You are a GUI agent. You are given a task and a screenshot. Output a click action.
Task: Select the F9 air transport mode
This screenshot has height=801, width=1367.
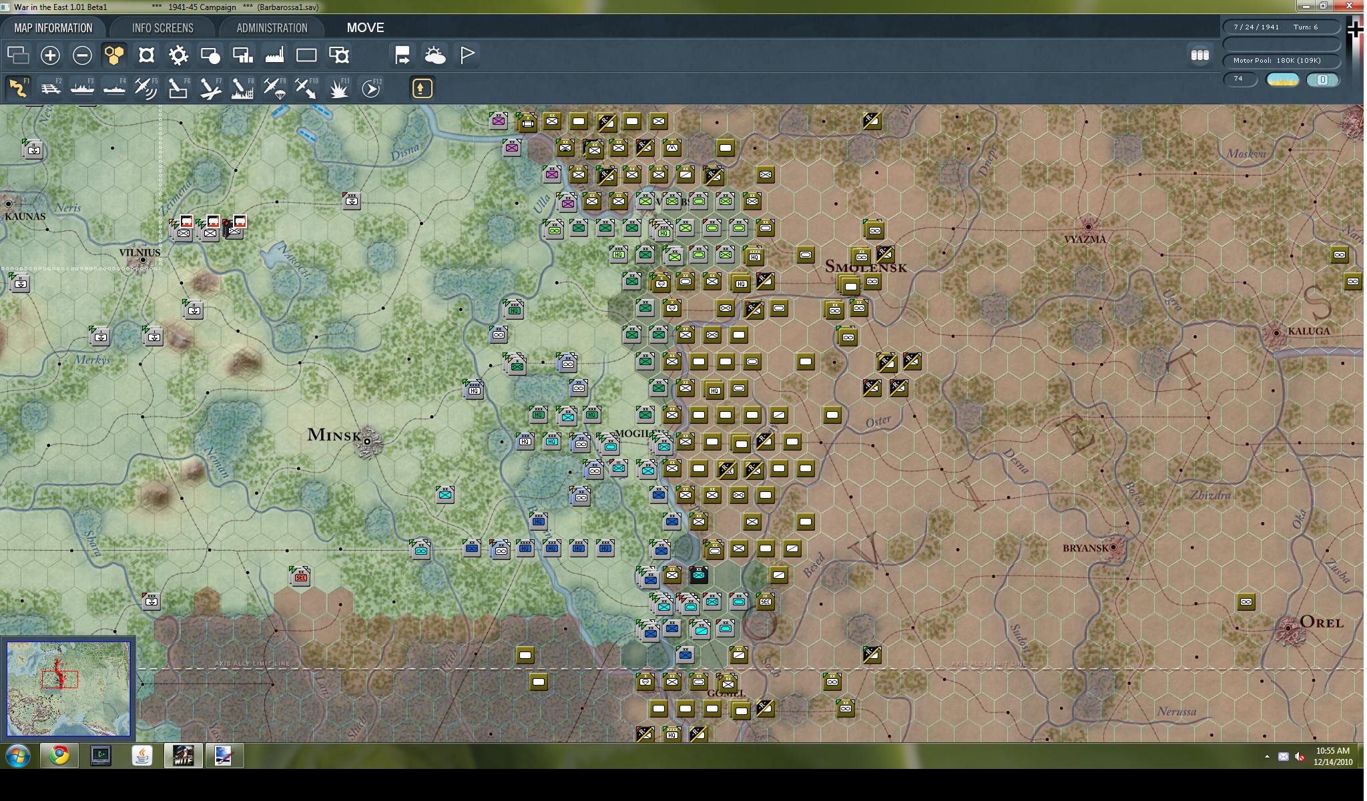click(274, 88)
